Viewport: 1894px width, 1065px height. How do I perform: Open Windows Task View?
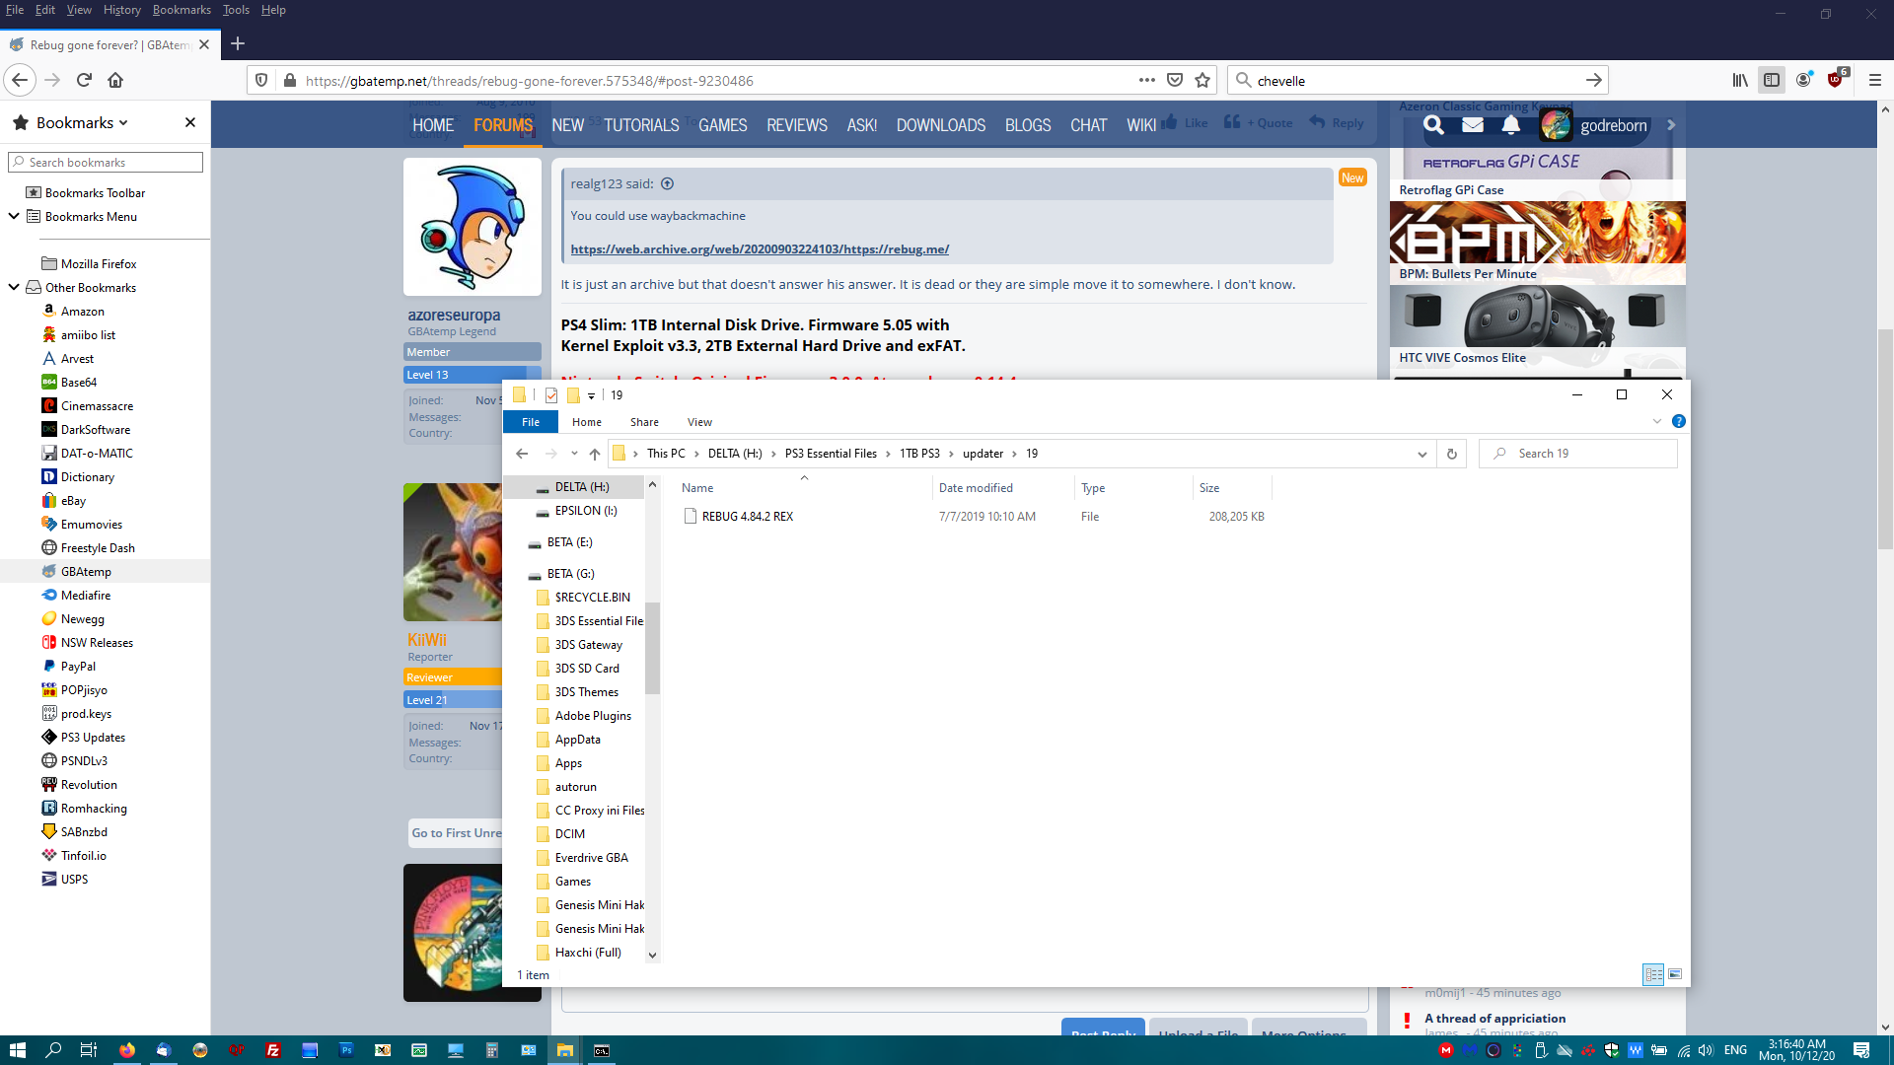(x=88, y=1050)
